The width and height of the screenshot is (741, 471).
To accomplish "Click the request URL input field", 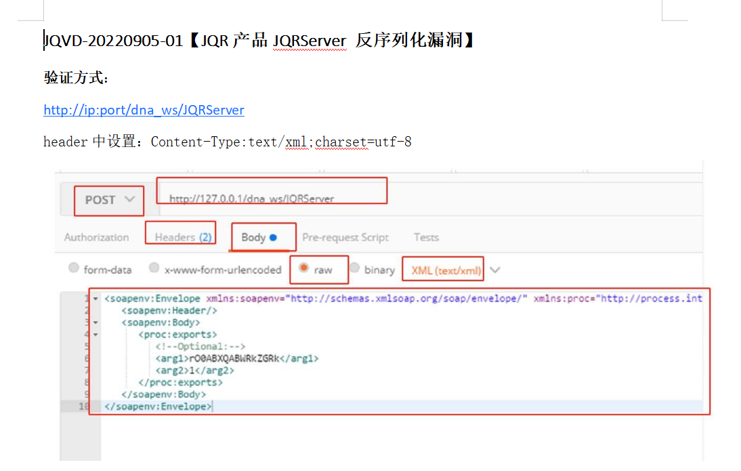I will point(406,199).
